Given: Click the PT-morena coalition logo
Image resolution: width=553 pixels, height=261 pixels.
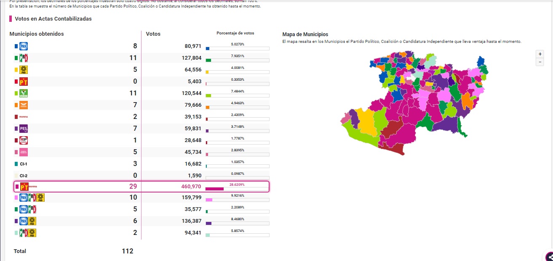Looking at the screenshot, I should tap(29, 187).
